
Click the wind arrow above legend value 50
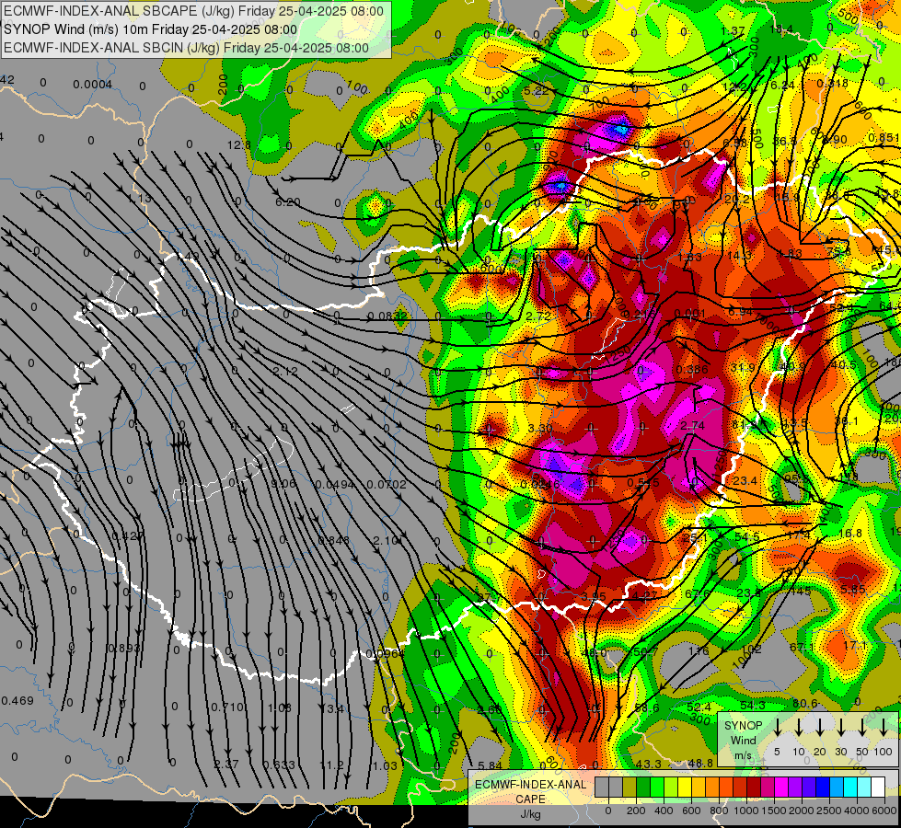pyautogui.click(x=862, y=727)
